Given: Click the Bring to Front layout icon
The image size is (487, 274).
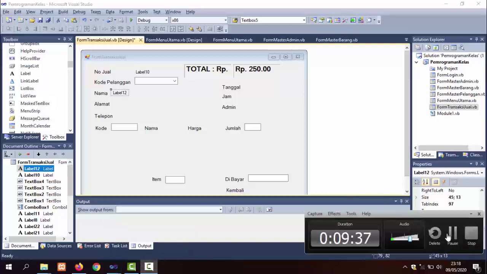Looking at the screenshot, I should point(191,29).
